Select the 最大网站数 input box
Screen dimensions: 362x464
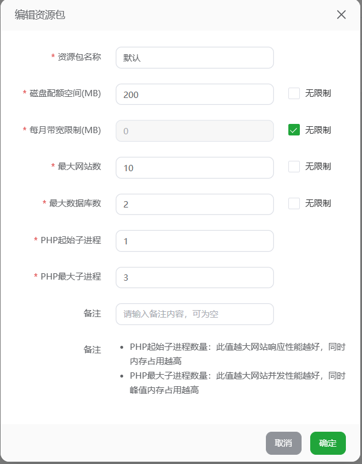(195, 168)
